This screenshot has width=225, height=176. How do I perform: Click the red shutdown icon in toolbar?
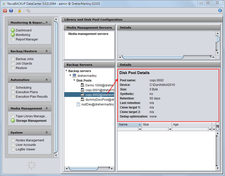(5, 11)
